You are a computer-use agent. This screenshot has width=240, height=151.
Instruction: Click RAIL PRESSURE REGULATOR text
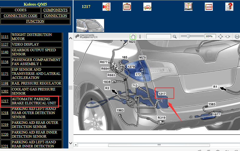point(36,83)
